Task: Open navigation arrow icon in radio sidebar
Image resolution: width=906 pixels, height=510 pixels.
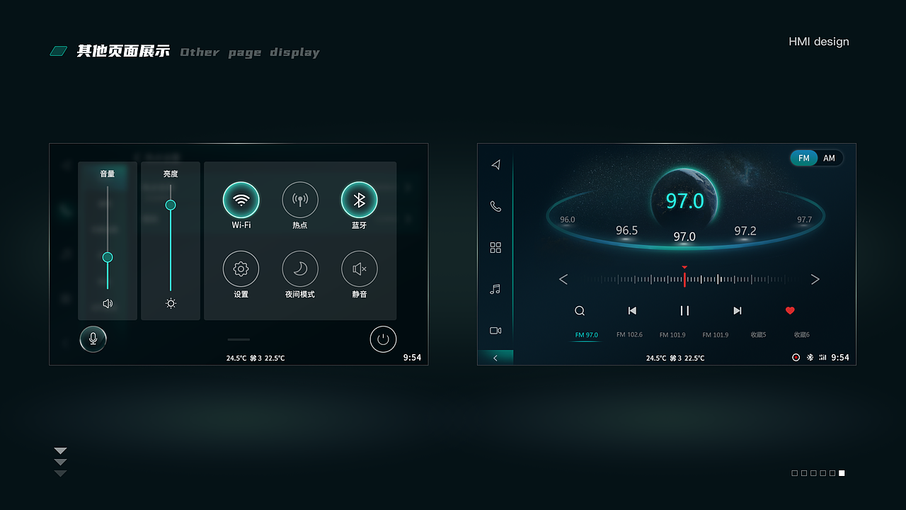Action: (x=495, y=165)
